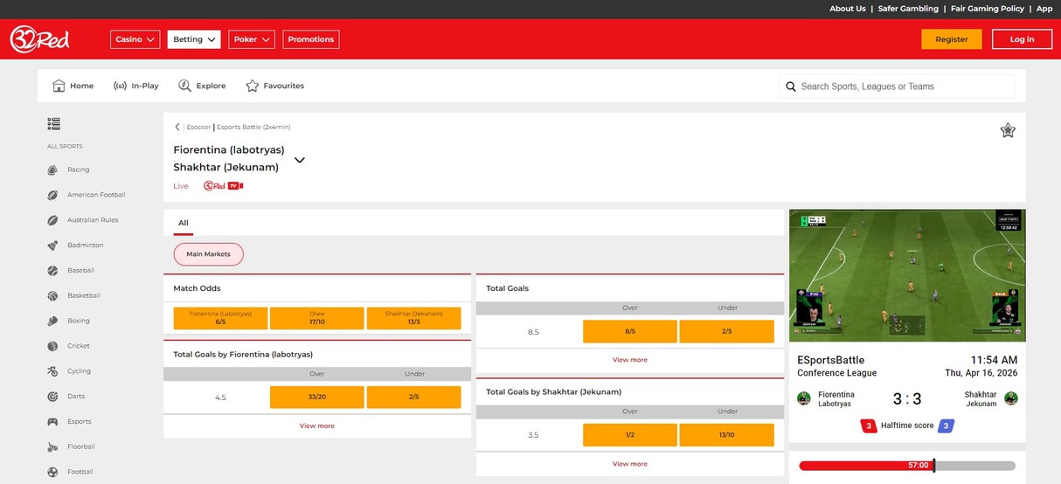
Task: Click the Register button
Action: point(952,39)
